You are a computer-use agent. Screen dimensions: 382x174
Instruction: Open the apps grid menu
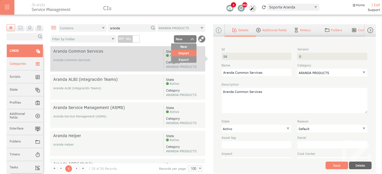click(x=7, y=7)
